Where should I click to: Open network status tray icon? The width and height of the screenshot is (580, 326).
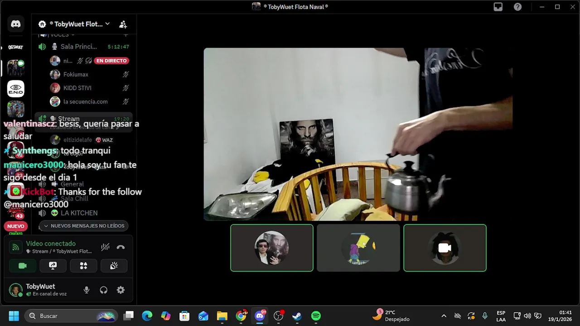(517, 316)
